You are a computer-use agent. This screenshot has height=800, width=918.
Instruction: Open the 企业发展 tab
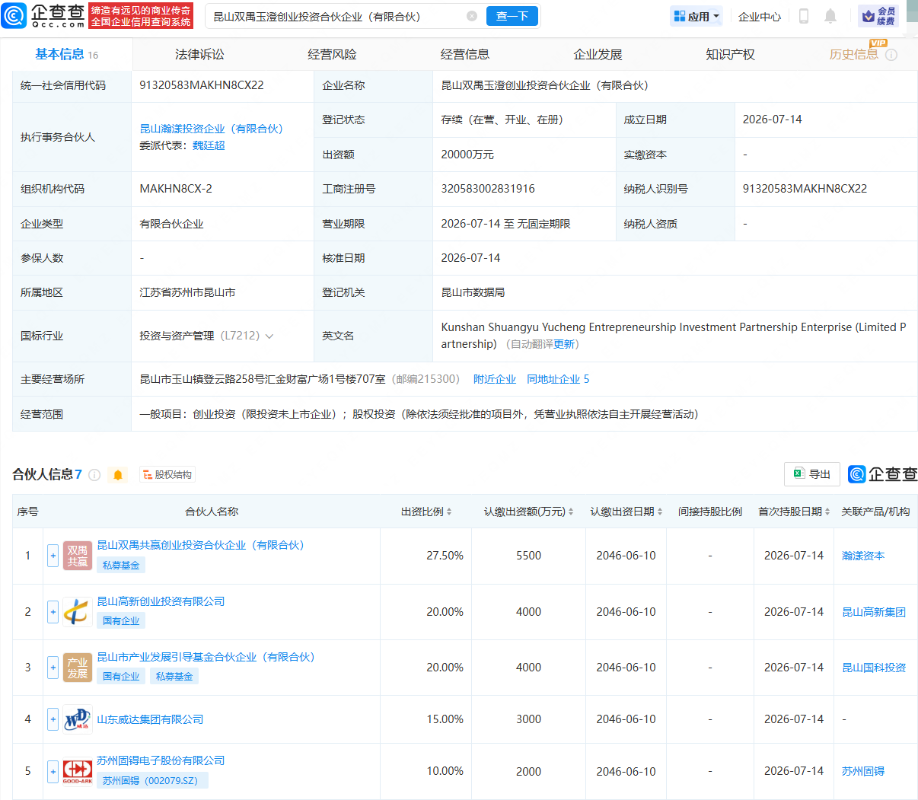598,55
